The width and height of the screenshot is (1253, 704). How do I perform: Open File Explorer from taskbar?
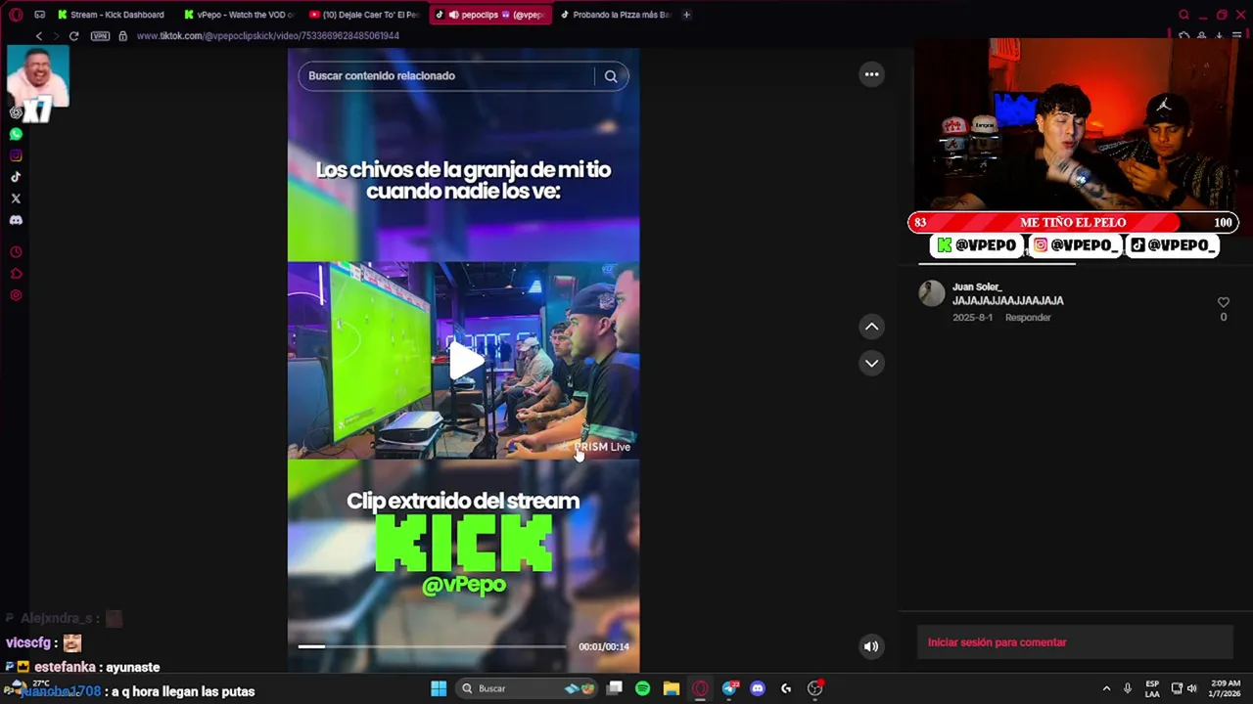(671, 688)
